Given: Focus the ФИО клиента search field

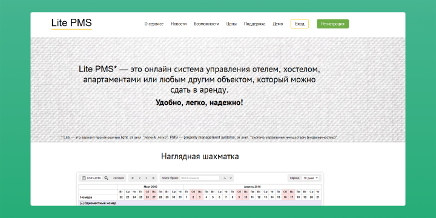Looking at the screenshot, I should [199, 178].
